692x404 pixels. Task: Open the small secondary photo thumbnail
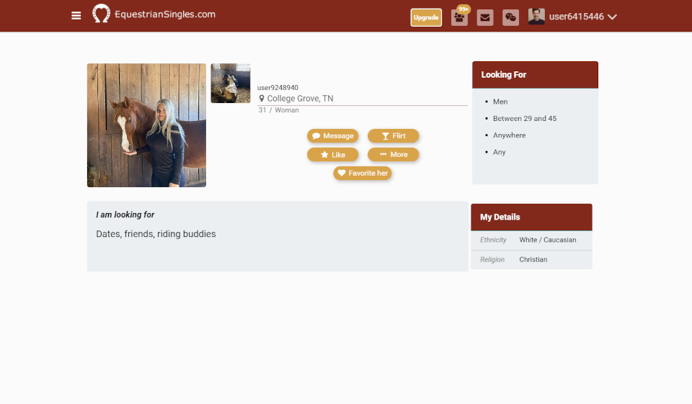click(231, 84)
